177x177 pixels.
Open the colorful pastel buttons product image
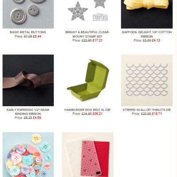(28, 154)
